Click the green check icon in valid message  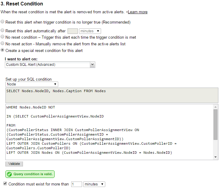tap(9, 174)
